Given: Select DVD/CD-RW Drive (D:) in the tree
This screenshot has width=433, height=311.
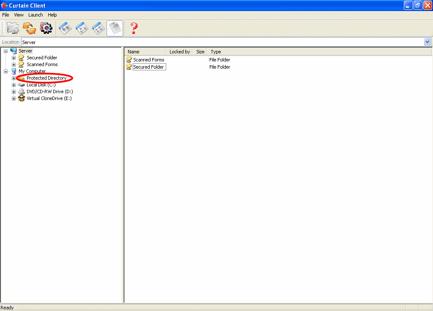Looking at the screenshot, I should 49,92.
